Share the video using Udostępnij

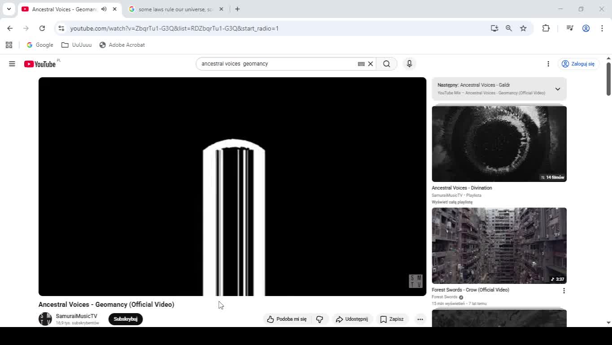click(x=352, y=319)
